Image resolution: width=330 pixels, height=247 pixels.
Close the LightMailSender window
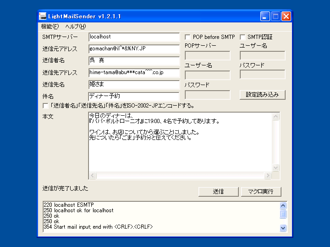pos(286,16)
